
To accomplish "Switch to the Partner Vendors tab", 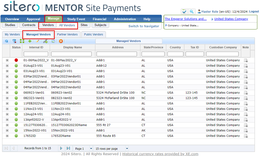I will [x=67, y=34].
